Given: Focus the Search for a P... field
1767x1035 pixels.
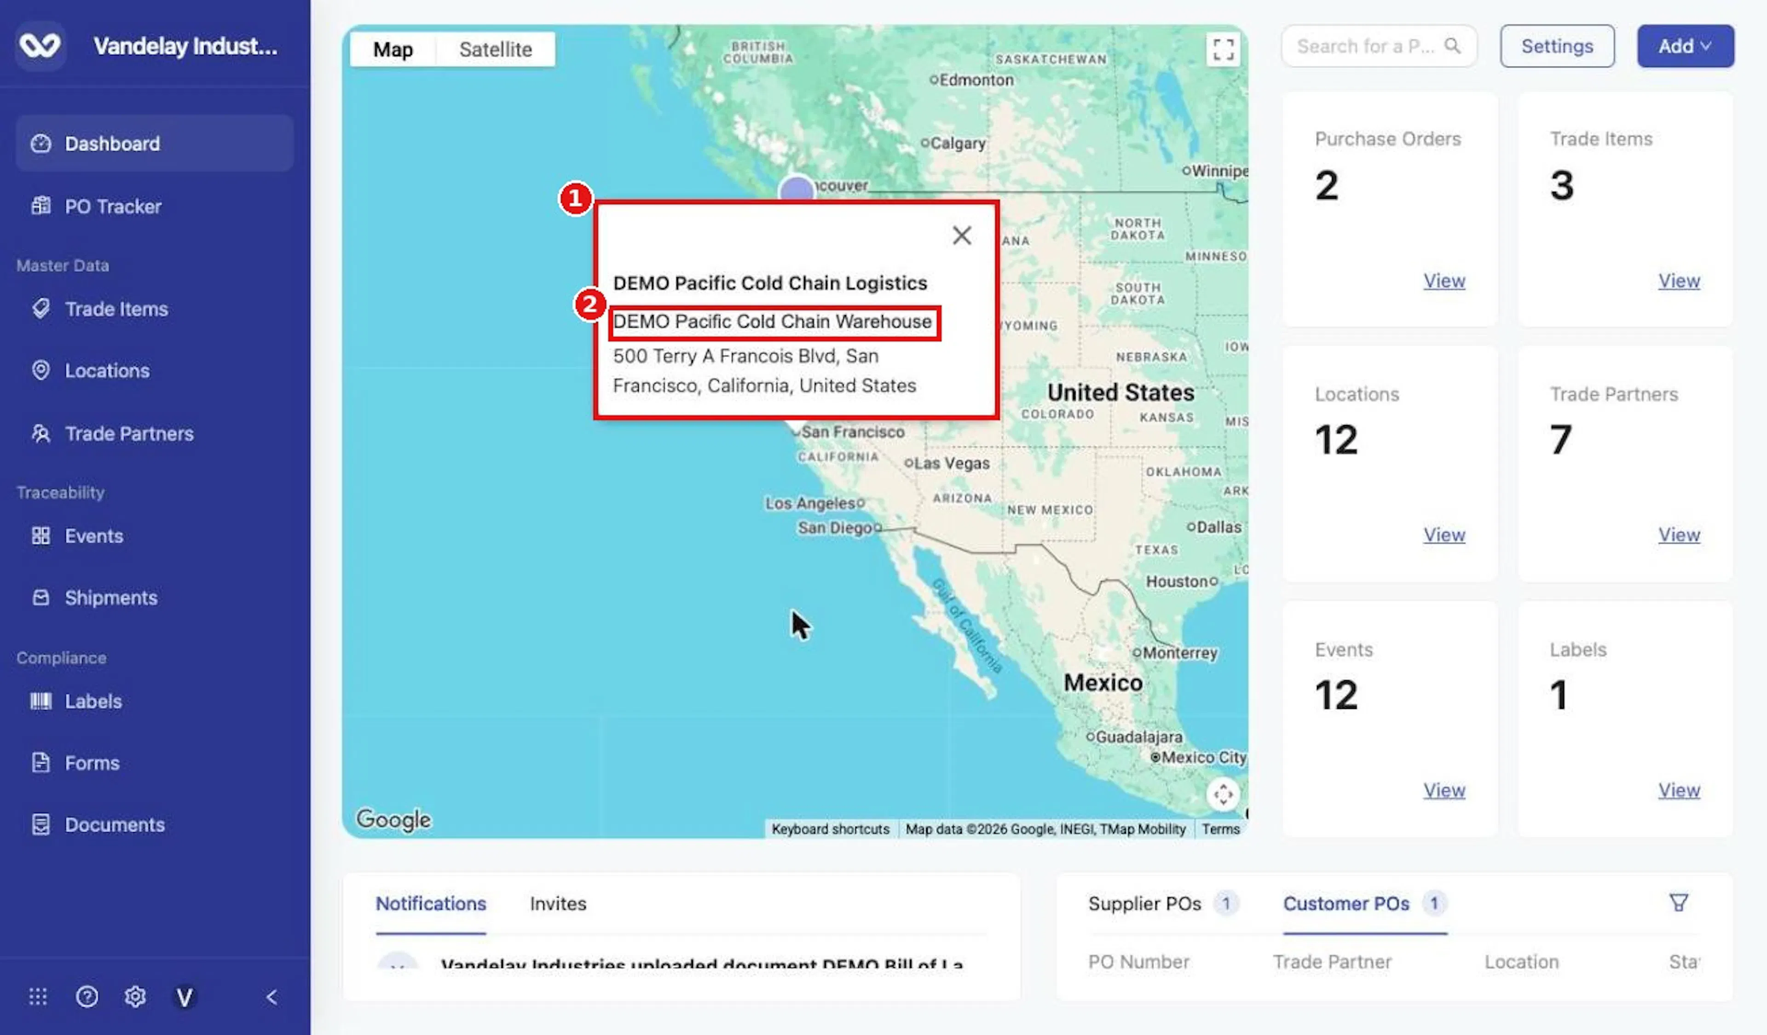Looking at the screenshot, I should (1379, 46).
